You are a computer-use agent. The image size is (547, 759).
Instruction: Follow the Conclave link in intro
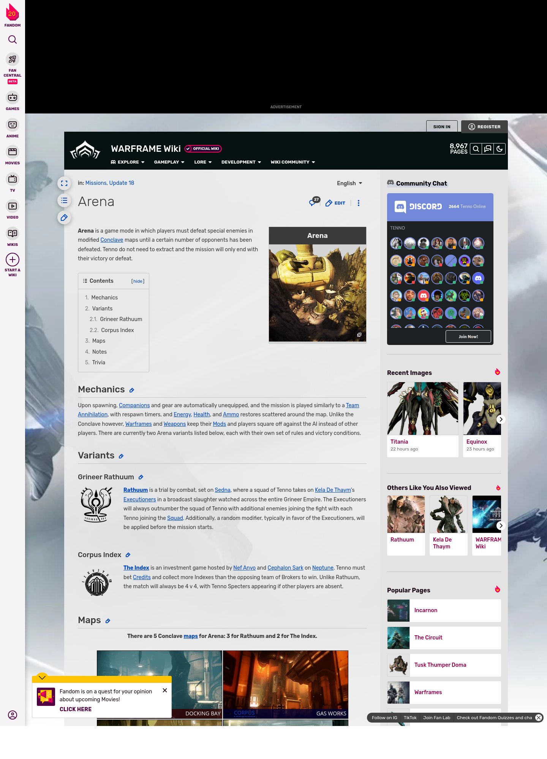click(x=112, y=240)
